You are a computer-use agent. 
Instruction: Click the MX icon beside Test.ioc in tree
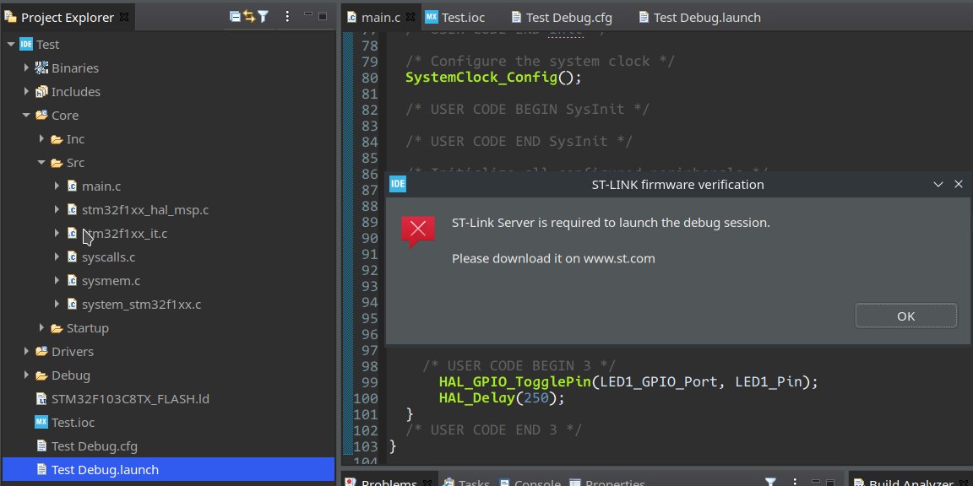pyautogui.click(x=41, y=422)
